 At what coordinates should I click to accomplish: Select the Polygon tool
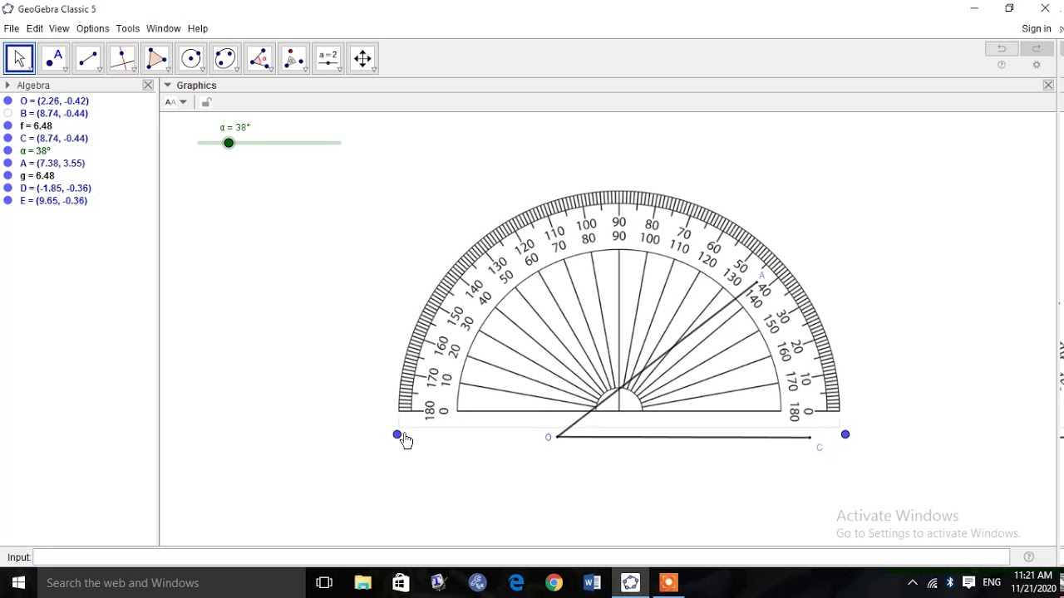156,58
